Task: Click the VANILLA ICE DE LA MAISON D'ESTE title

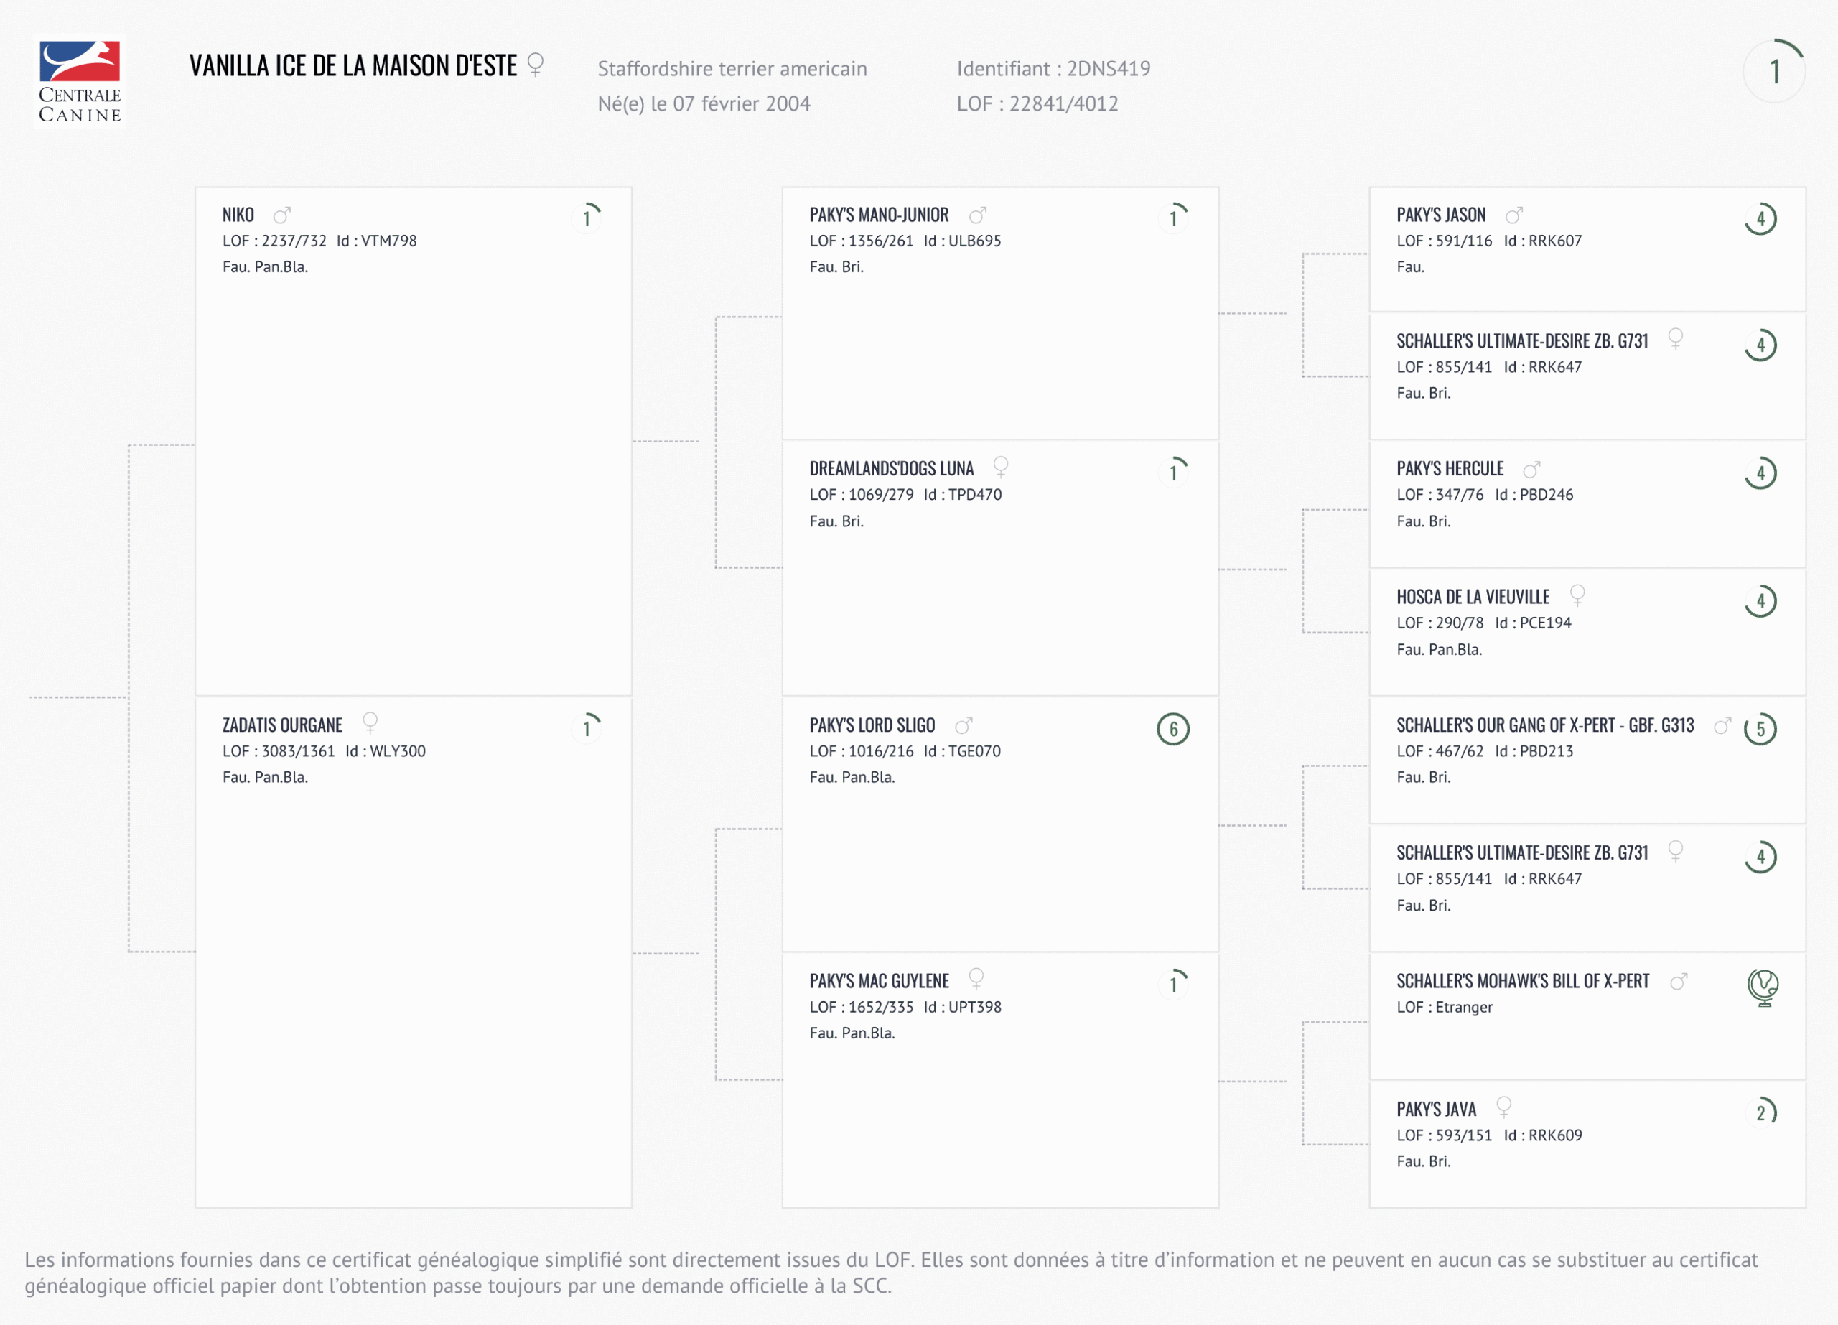Action: coord(353,65)
